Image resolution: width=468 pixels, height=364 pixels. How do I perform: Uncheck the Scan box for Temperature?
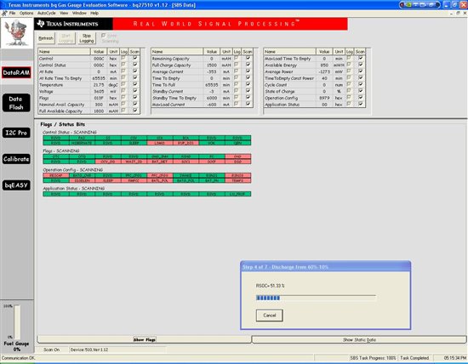tap(135, 84)
